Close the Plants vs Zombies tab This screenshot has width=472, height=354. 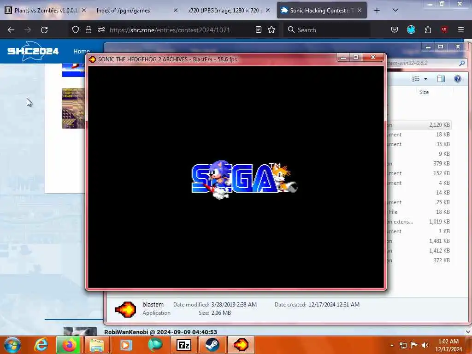84,10
